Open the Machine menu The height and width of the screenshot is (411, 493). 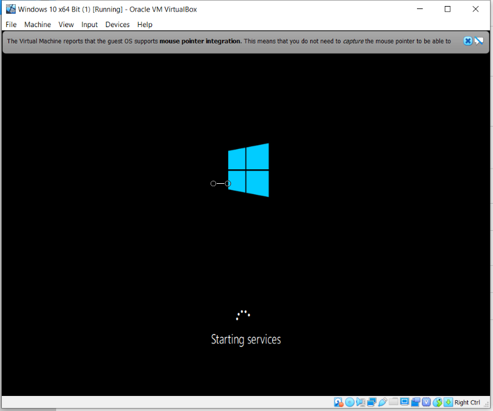pos(37,25)
